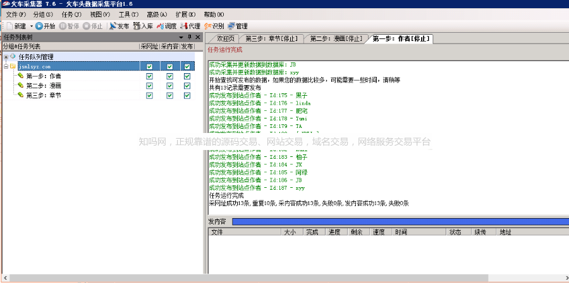569x283 pixels.
Task: Click the 文件 column header
Action: pos(245,233)
